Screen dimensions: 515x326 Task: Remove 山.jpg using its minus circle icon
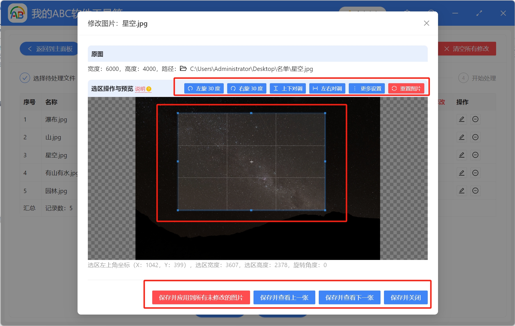(475, 137)
